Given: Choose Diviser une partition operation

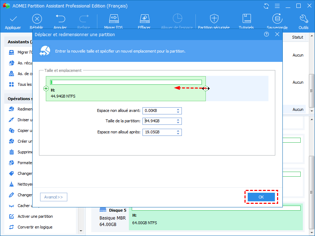Looking at the screenshot, I should pyautogui.click(x=20, y=120).
